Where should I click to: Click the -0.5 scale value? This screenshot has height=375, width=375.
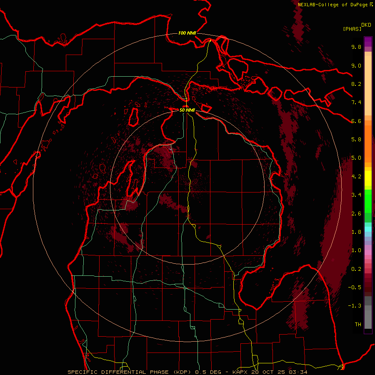pyautogui.click(x=355, y=287)
